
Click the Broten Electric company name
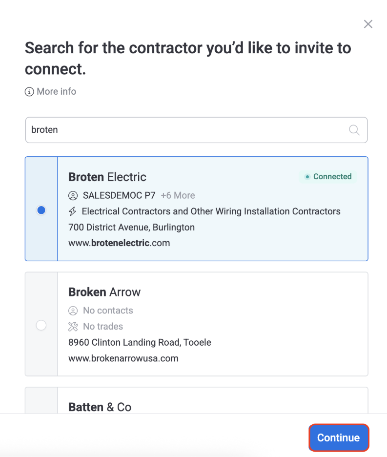[x=107, y=177]
